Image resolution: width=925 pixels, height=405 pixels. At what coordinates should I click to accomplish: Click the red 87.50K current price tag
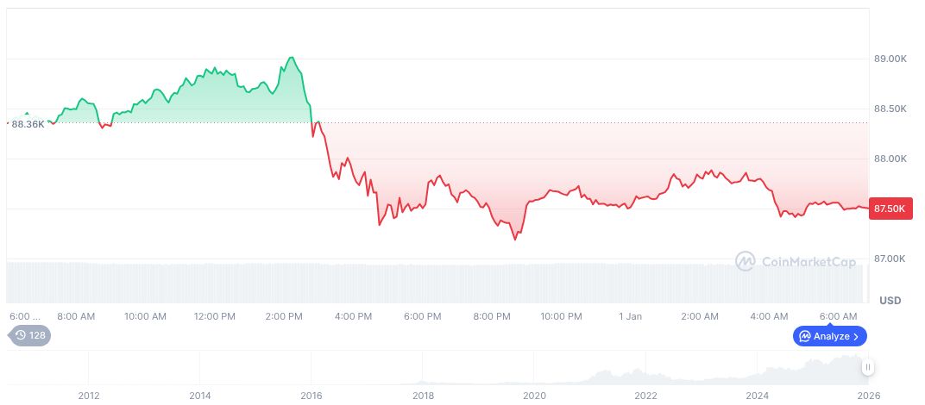(890, 209)
